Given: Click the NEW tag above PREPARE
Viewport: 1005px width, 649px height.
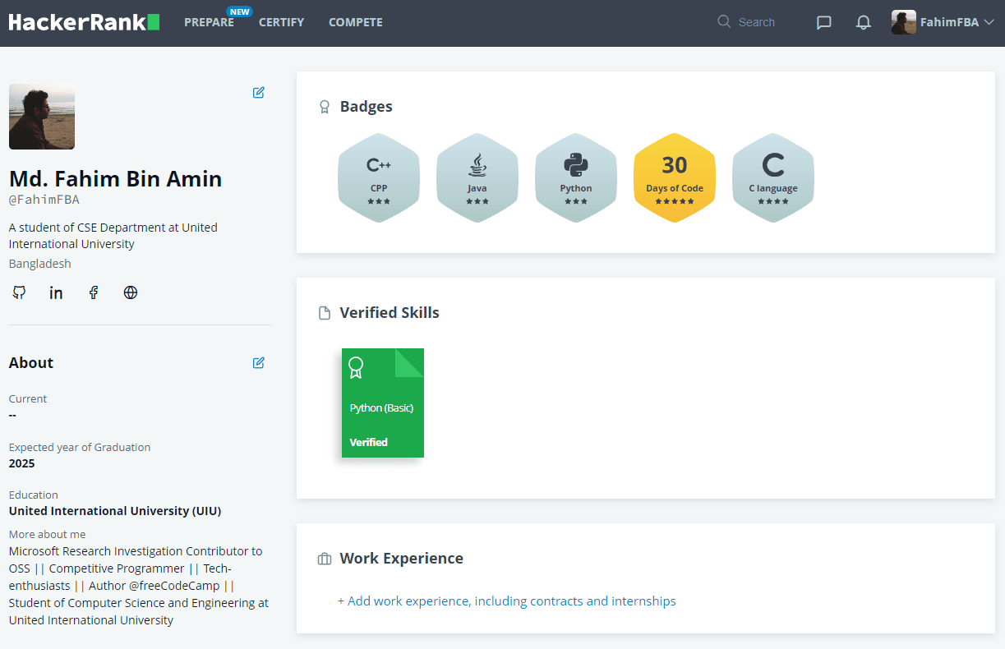Looking at the screenshot, I should point(239,12).
